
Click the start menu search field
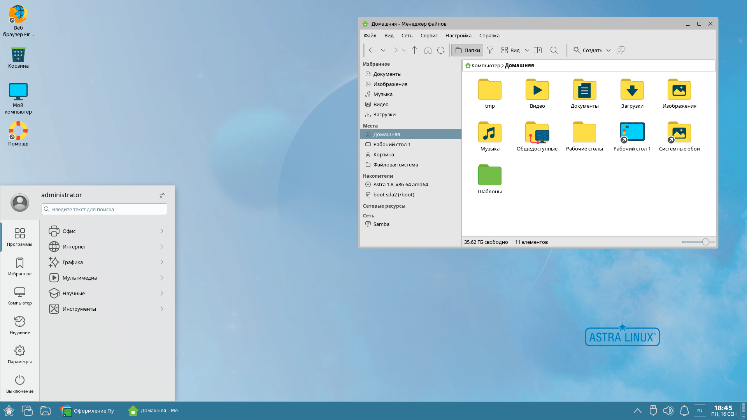pyautogui.click(x=105, y=209)
